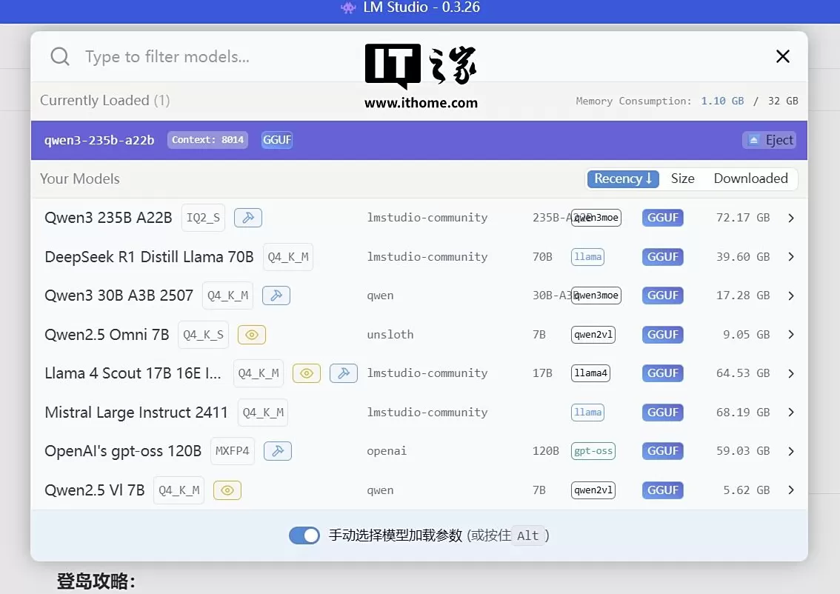Sort models by Size
This screenshot has height=594, width=840.
point(682,178)
